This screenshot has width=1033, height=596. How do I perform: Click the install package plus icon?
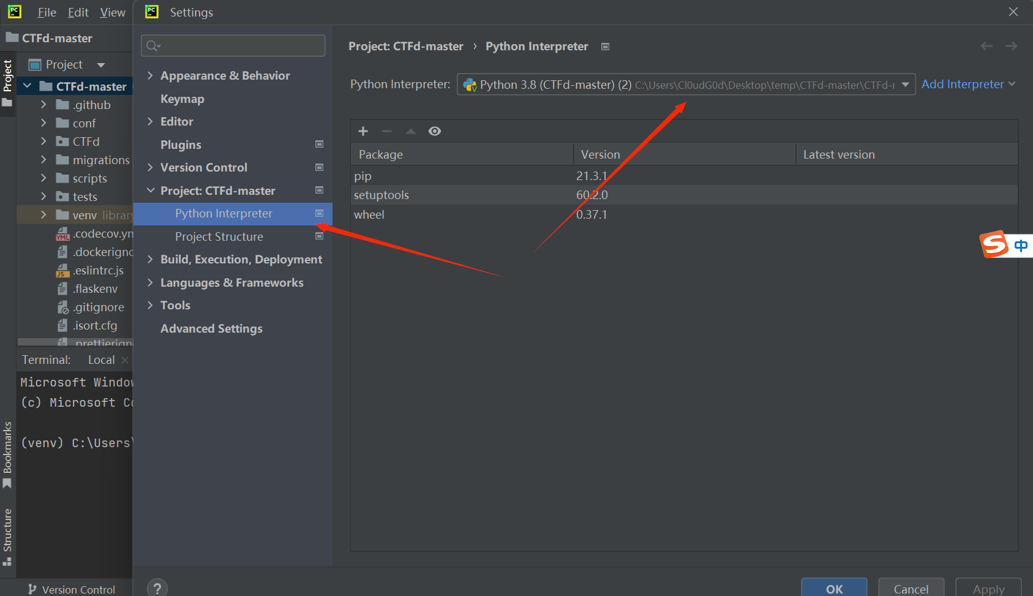click(363, 131)
